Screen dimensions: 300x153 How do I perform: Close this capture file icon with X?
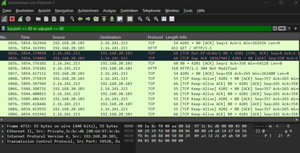click(x=54, y=19)
